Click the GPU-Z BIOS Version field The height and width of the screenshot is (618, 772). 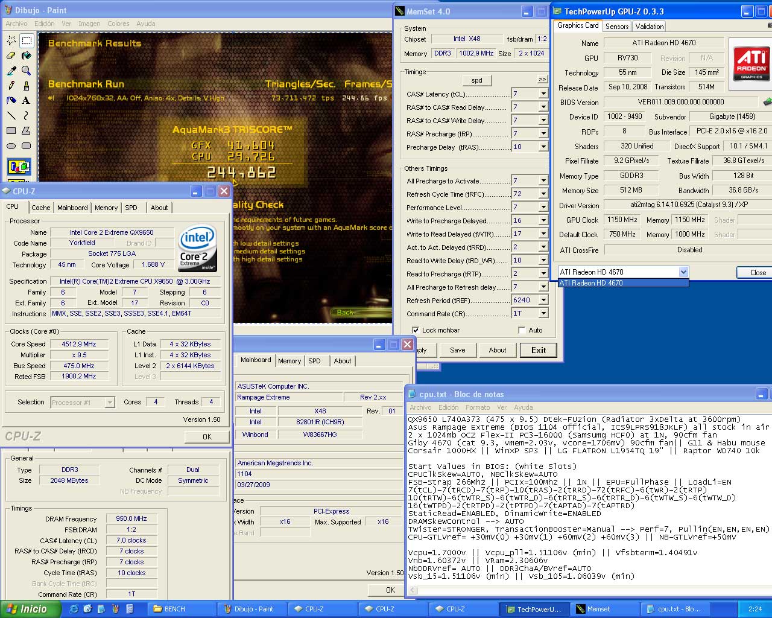coord(680,102)
